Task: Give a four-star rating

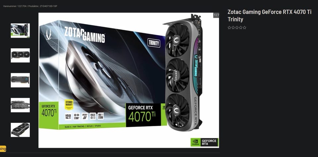Action: pyautogui.click(x=241, y=27)
